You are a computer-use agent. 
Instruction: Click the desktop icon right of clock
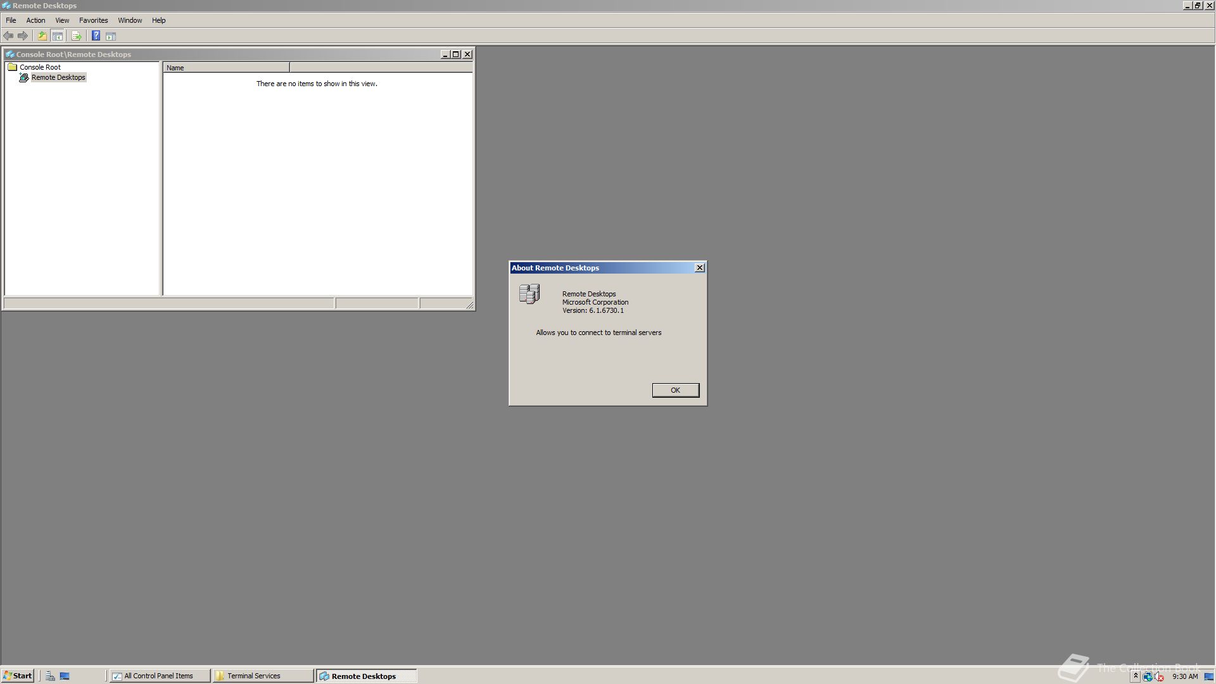(x=1208, y=676)
